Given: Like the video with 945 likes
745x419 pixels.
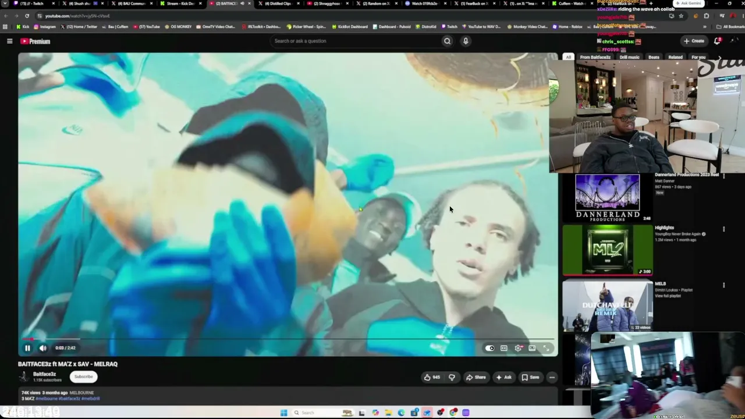Looking at the screenshot, I should (432, 377).
